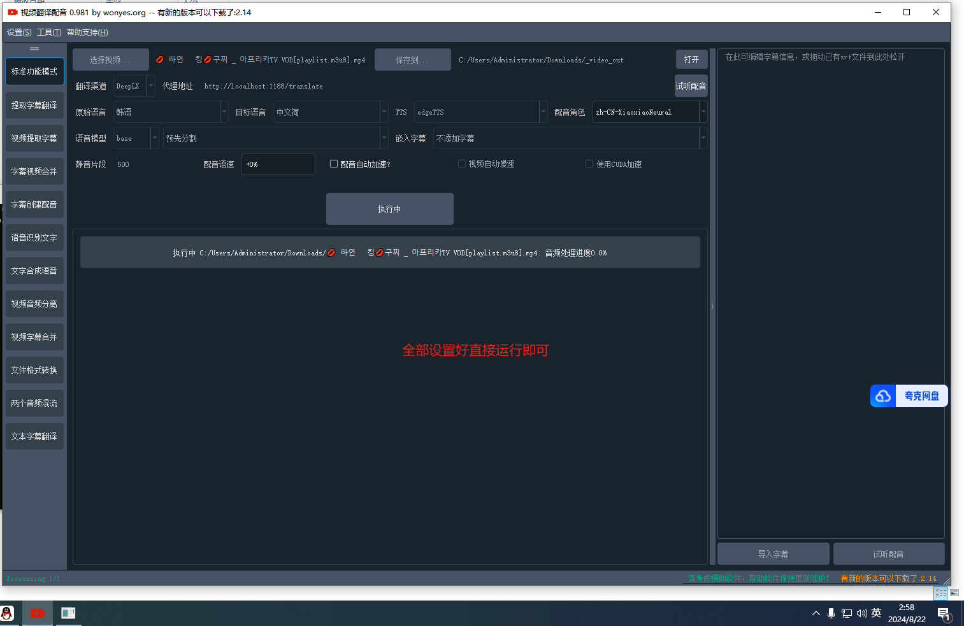Click the red video app taskbar icon

pyautogui.click(x=38, y=613)
